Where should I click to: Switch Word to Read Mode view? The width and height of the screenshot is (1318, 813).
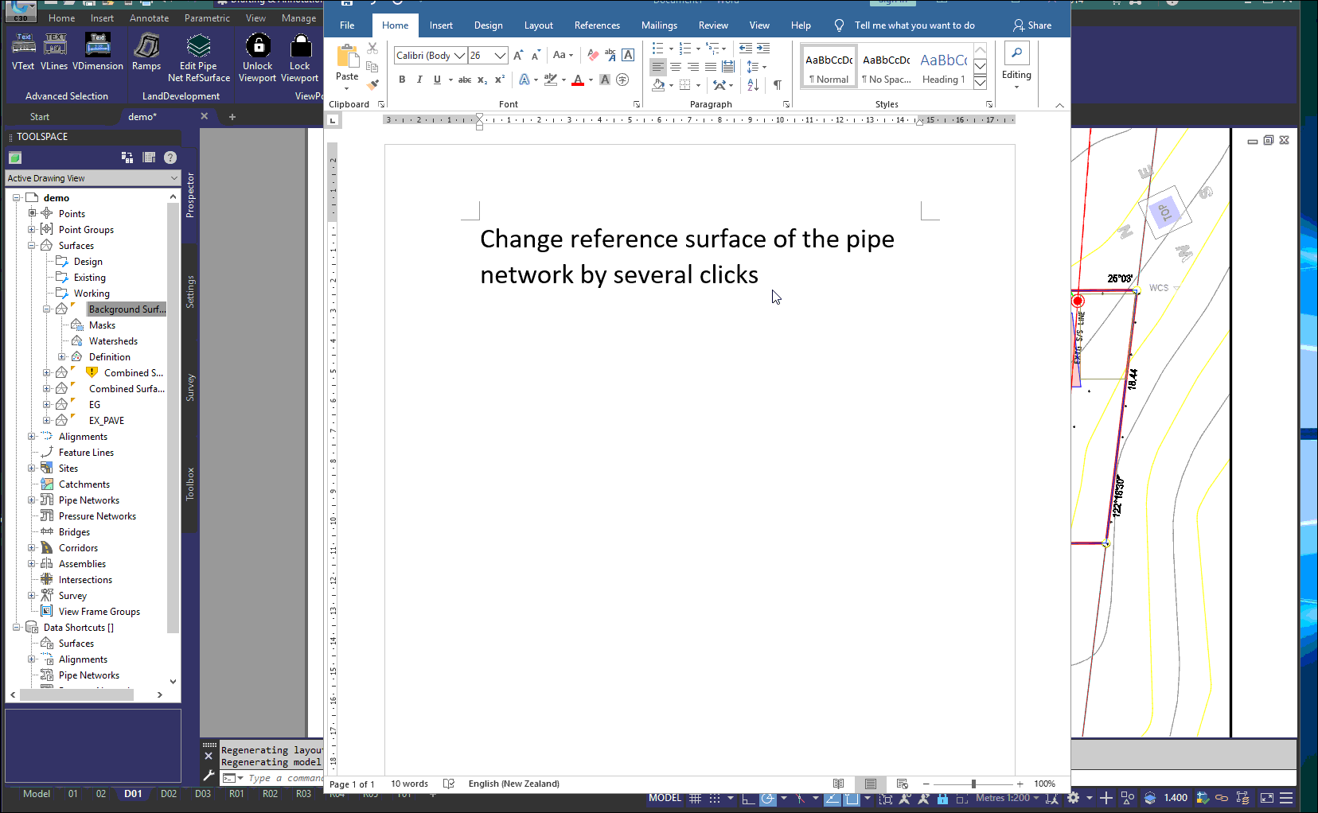[x=838, y=784]
